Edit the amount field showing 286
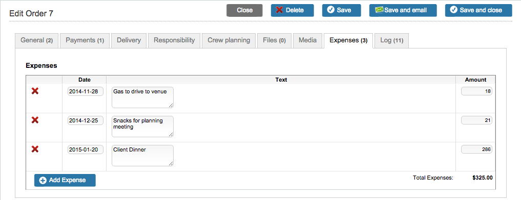The image size is (521, 200). (x=476, y=149)
